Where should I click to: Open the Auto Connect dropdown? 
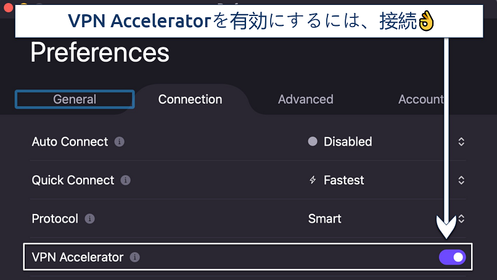(461, 142)
